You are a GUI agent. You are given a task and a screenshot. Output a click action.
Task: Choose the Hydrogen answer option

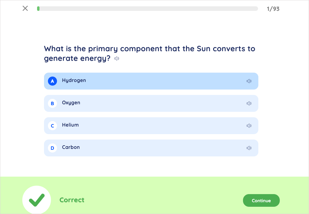click(x=151, y=81)
